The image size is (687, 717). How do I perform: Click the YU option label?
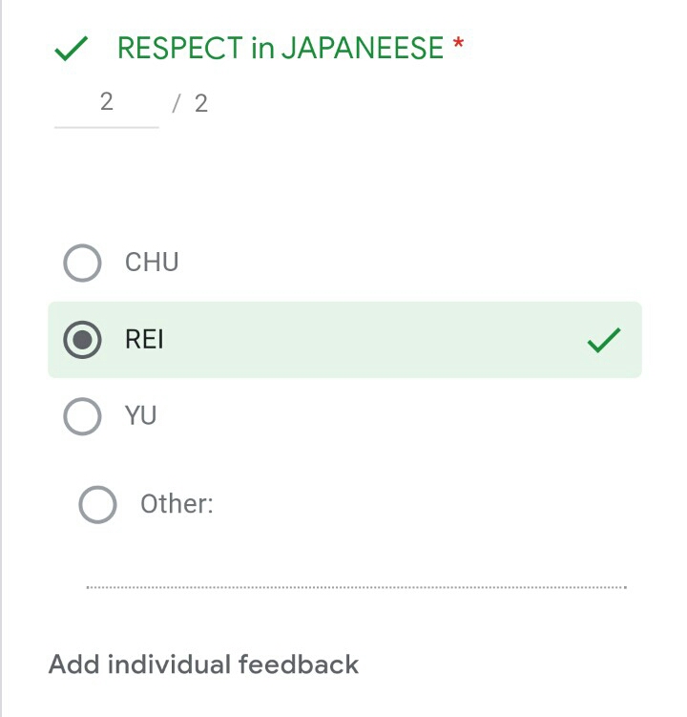pos(140,416)
